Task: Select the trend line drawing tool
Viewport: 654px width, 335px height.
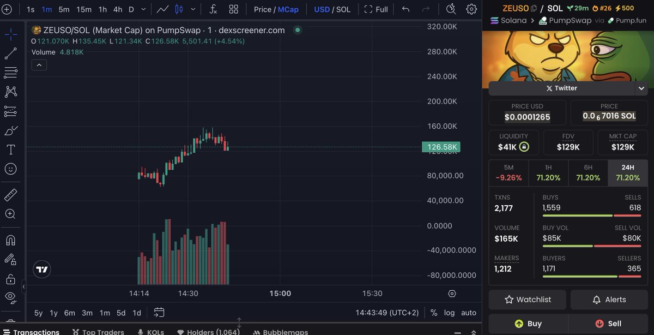Action: click(10, 53)
